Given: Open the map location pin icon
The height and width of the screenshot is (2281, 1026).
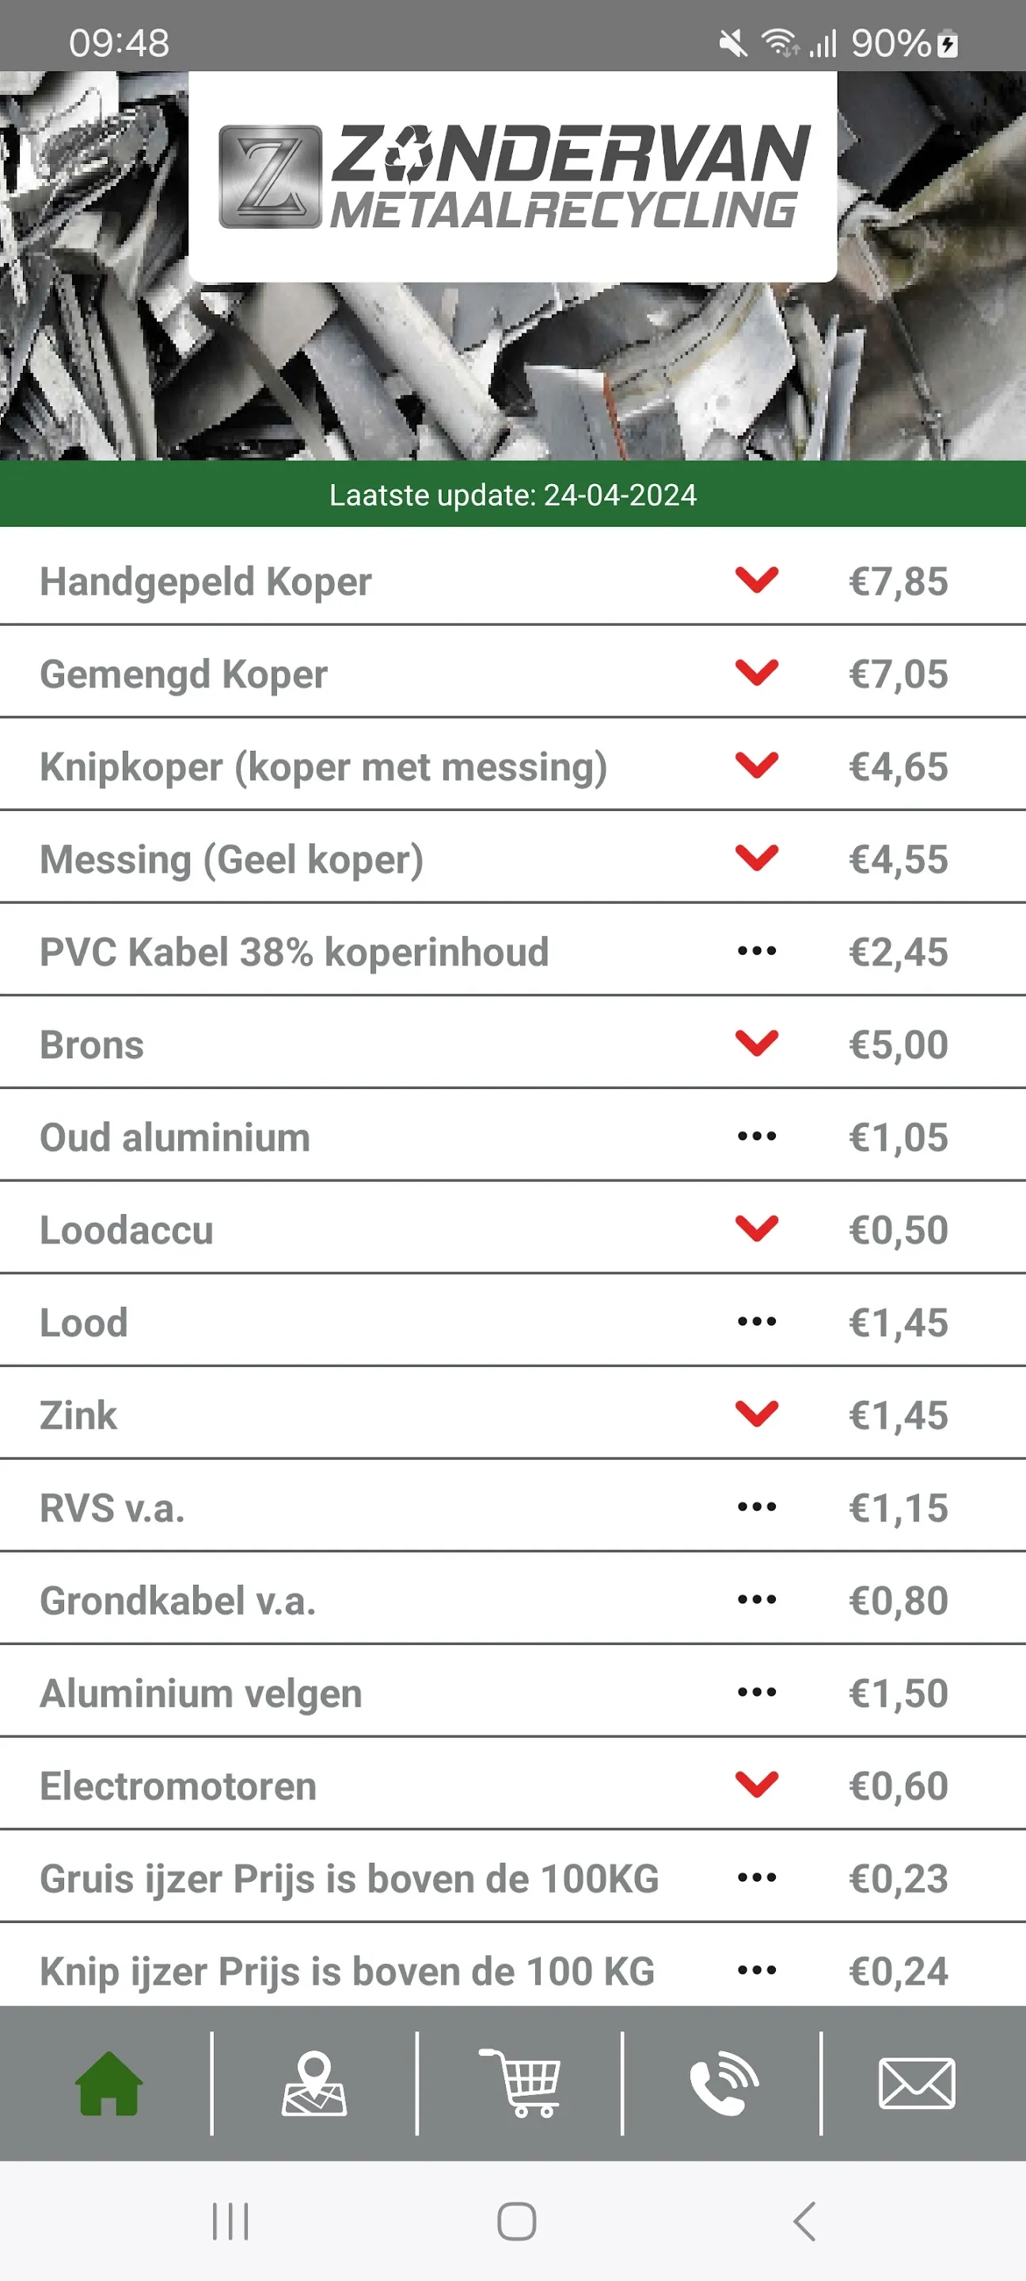Looking at the screenshot, I should (x=313, y=2083).
